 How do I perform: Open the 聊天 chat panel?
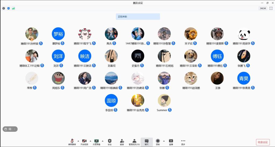coord(147,142)
